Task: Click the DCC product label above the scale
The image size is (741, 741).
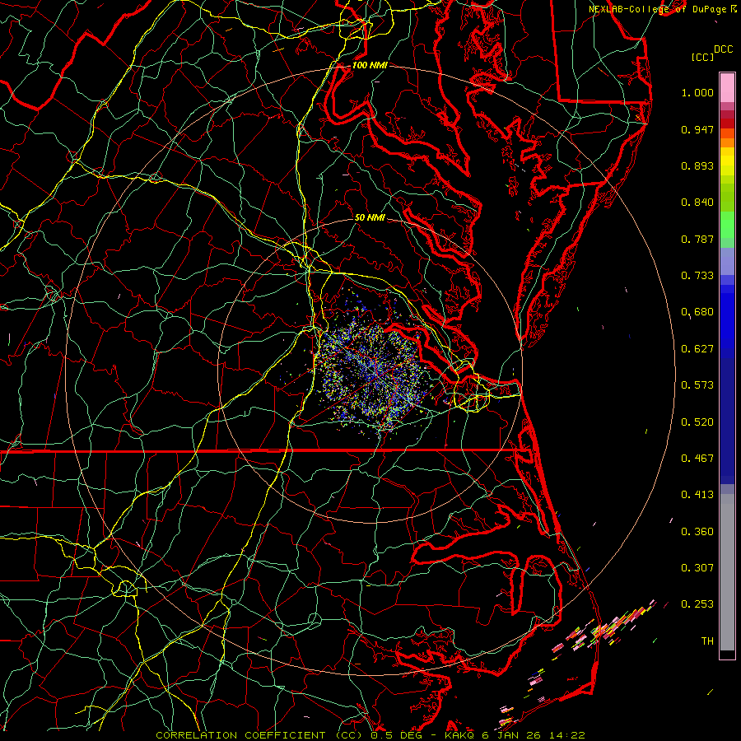Action: click(x=723, y=49)
